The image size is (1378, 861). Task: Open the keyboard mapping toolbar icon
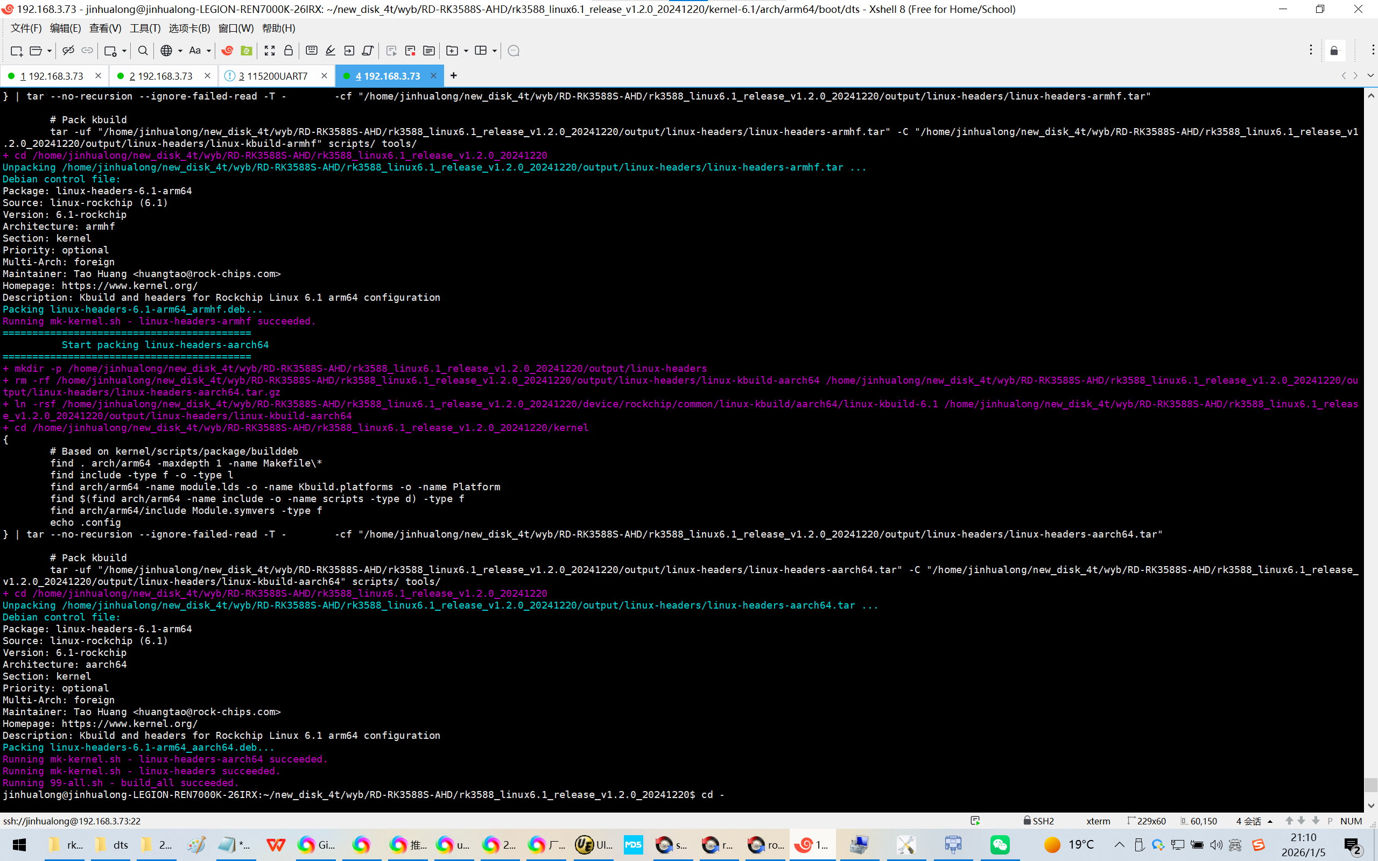pos(312,51)
